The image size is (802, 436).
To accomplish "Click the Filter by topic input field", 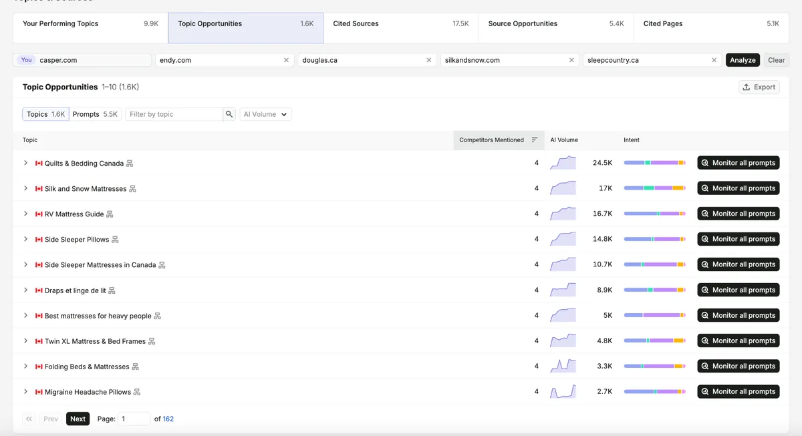I will tap(174, 114).
